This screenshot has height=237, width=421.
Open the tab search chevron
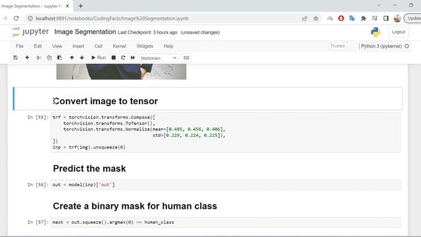click(x=379, y=5)
